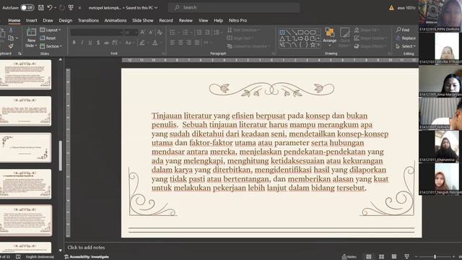The height and width of the screenshot is (260, 462).
Task: Start Slide Show from status bar
Action: tap(407, 257)
